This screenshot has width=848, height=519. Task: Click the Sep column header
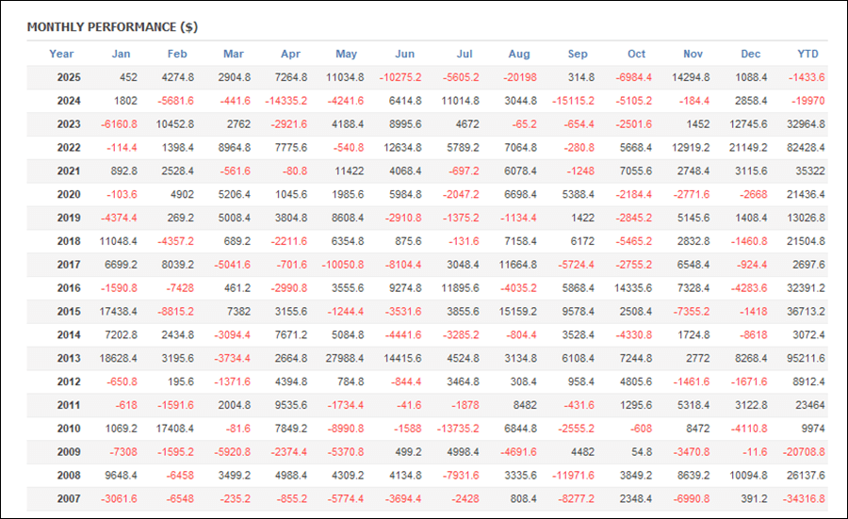(579, 54)
